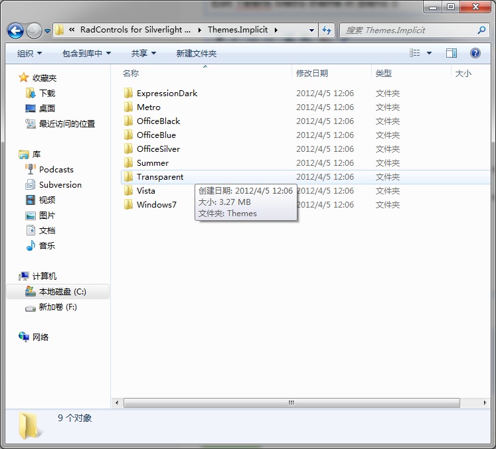Expand the 组织 menu dropdown

click(x=29, y=54)
